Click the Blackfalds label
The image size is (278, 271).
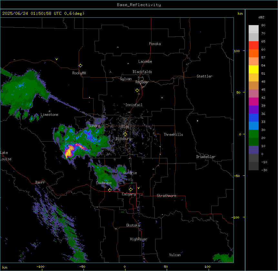point(142,72)
